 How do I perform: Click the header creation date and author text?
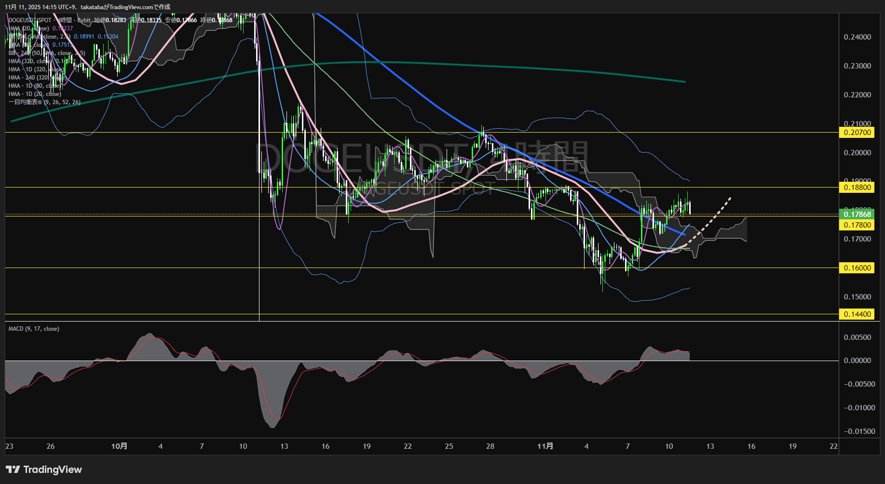(x=87, y=7)
